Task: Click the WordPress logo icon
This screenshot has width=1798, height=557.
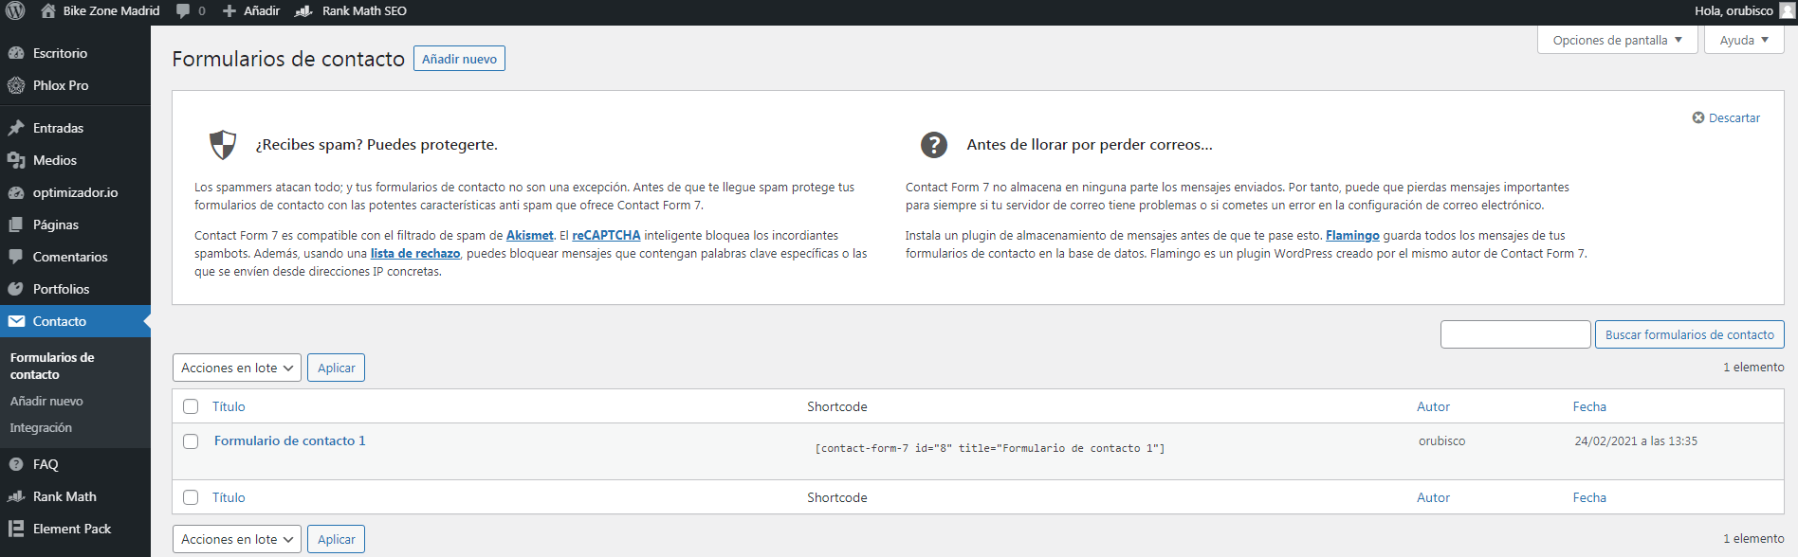Action: [x=15, y=11]
